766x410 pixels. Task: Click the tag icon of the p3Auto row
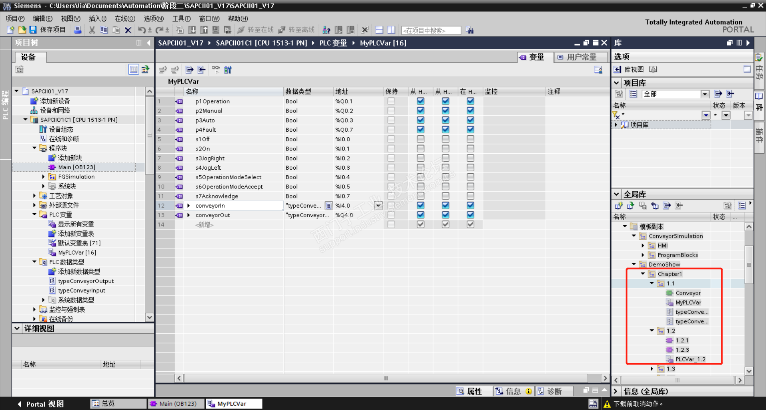pos(179,120)
